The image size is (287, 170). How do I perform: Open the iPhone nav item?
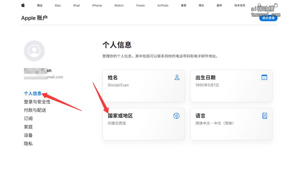[x=97, y=5]
